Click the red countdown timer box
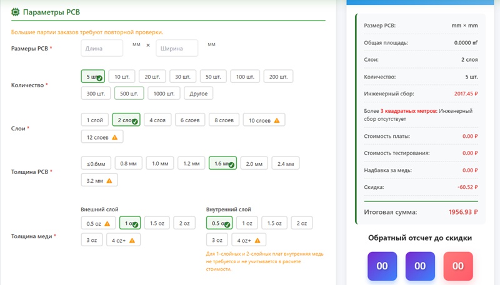 coord(458,266)
